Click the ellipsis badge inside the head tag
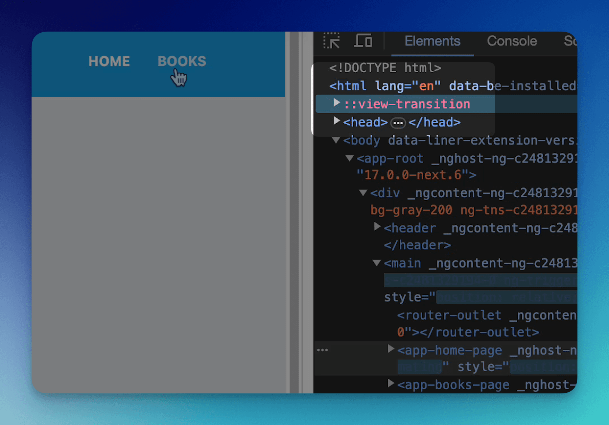Screen dimensions: 609x425 click(x=398, y=123)
